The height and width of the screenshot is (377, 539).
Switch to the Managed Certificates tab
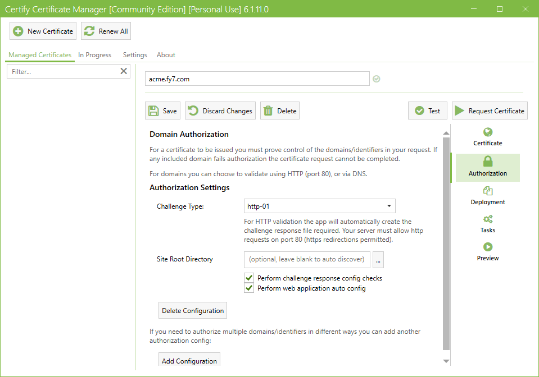coord(40,55)
